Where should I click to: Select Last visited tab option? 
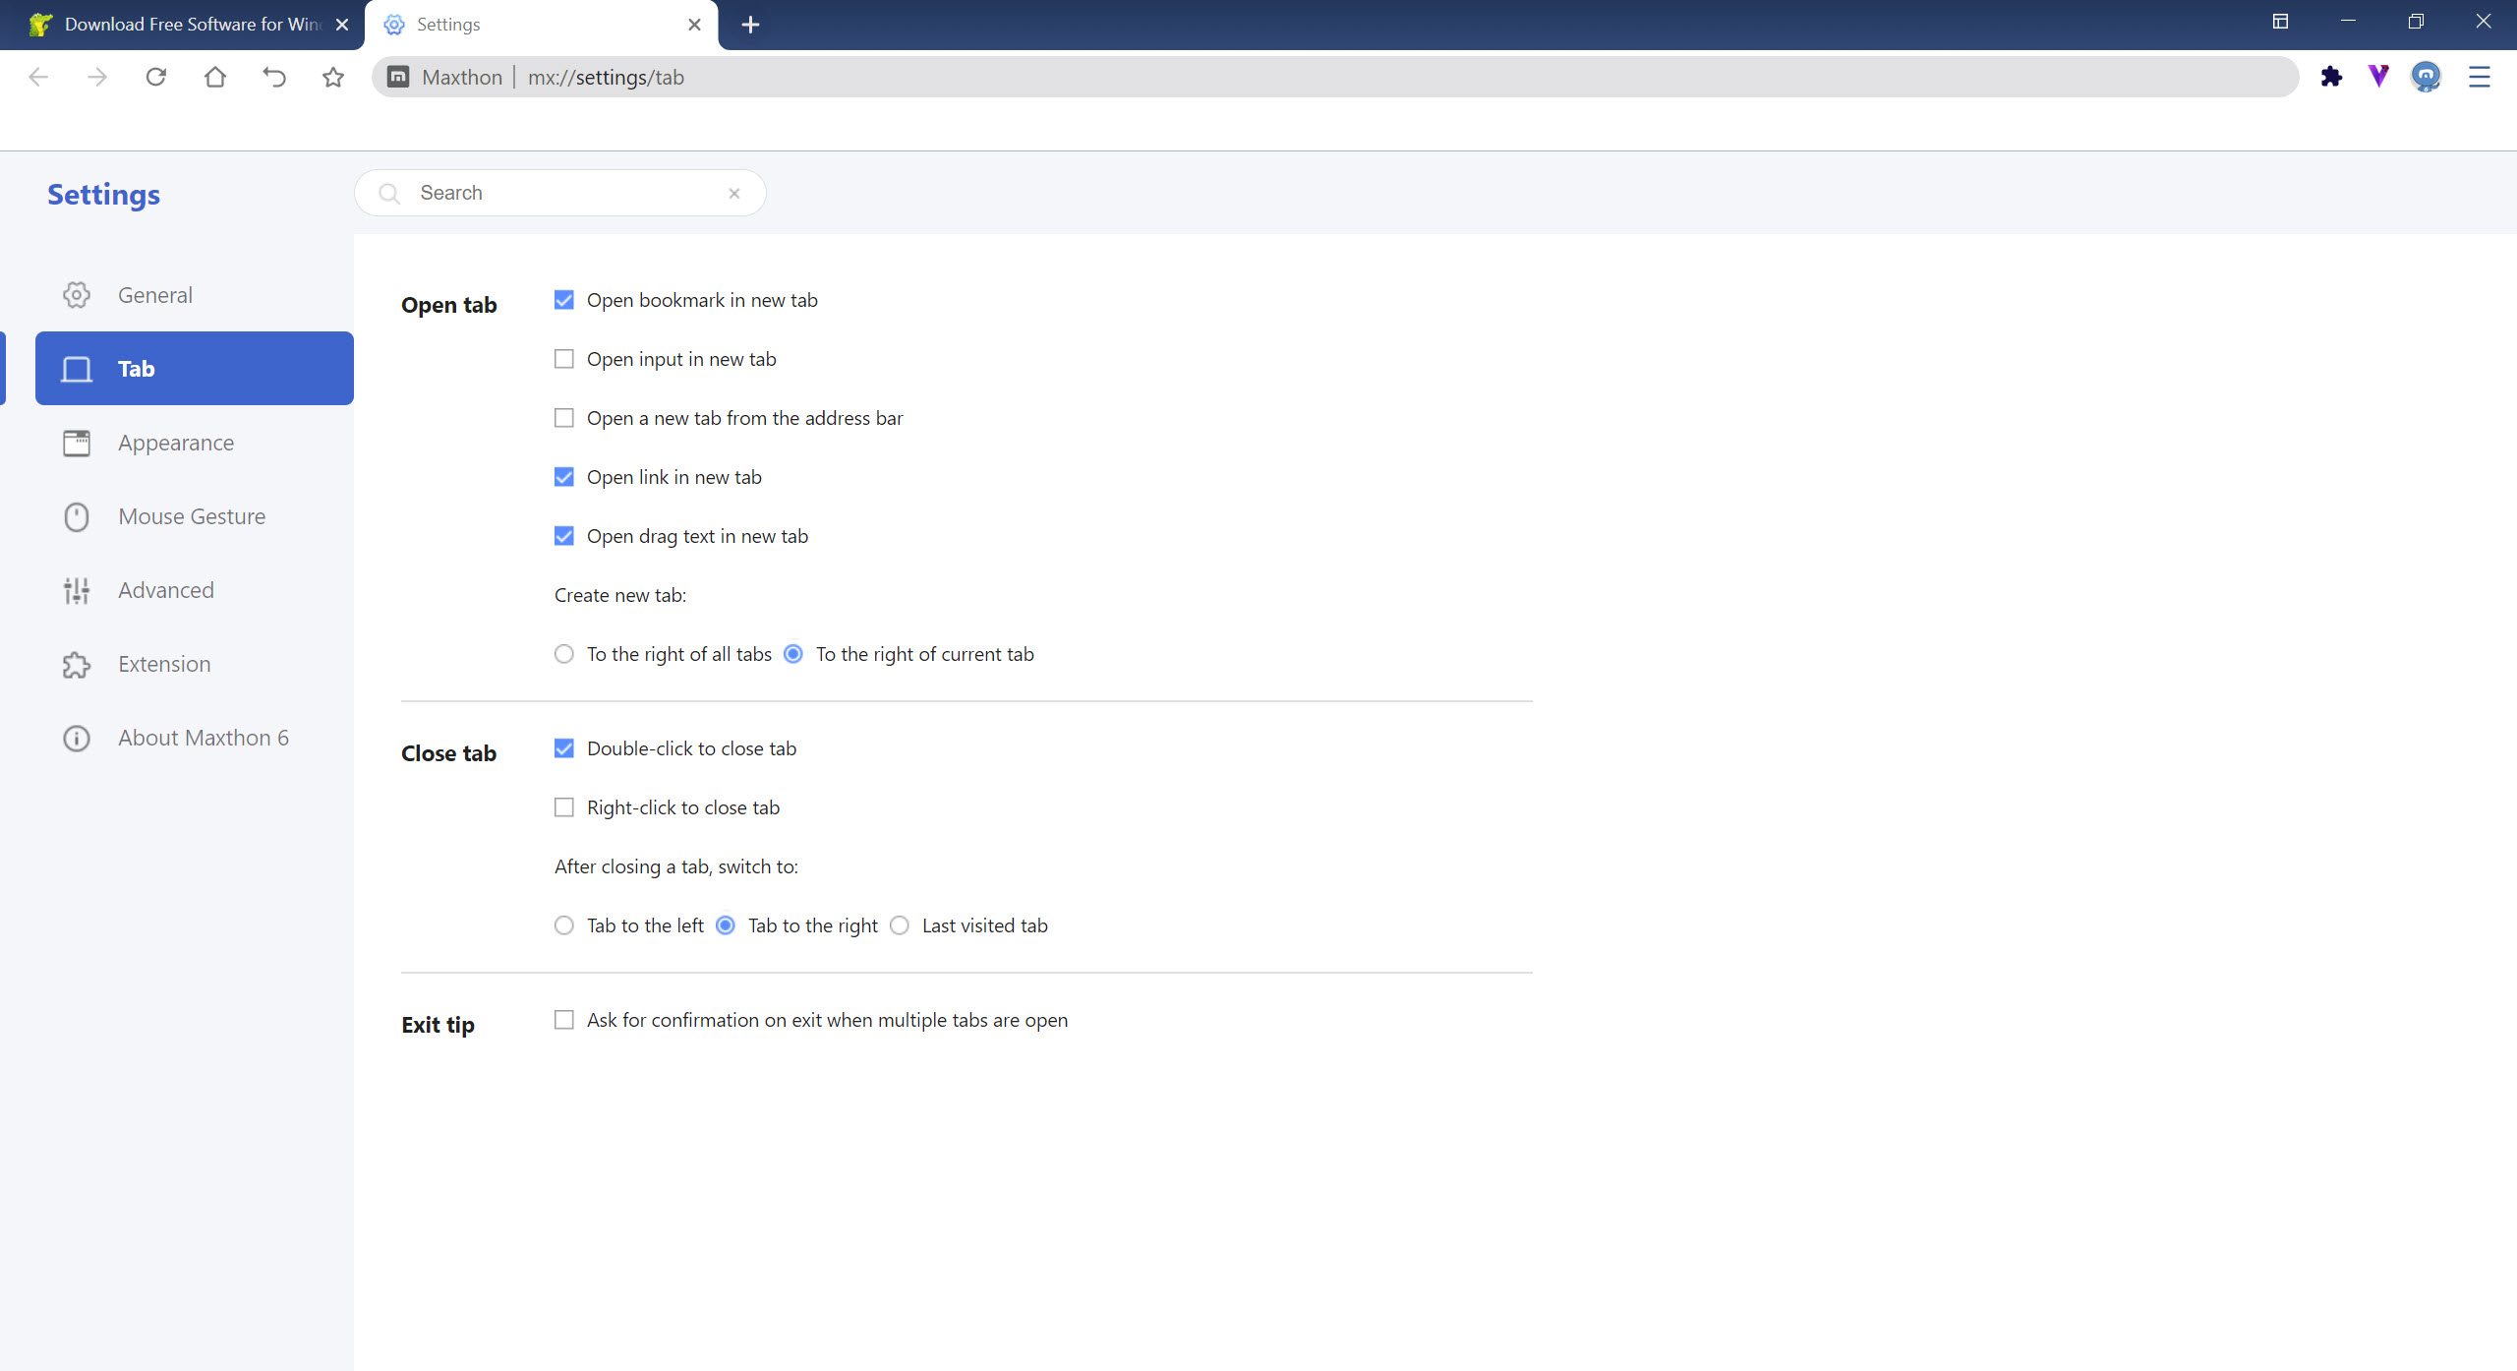click(900, 925)
